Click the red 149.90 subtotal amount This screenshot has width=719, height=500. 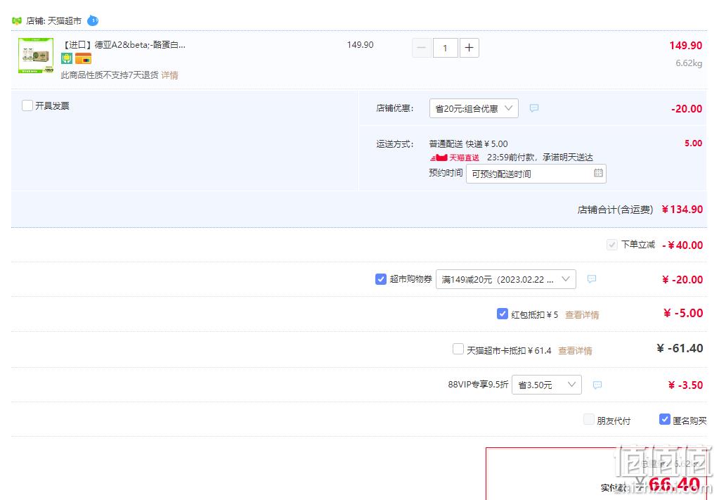(x=685, y=46)
